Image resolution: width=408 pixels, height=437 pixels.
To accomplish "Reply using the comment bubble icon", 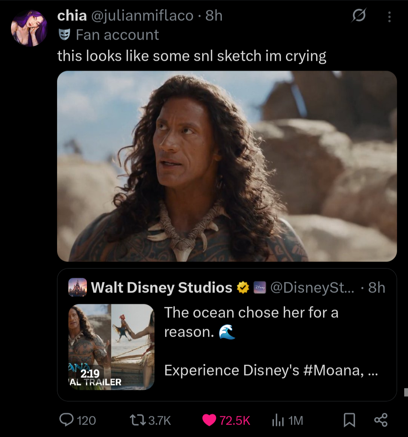I will [67, 420].
